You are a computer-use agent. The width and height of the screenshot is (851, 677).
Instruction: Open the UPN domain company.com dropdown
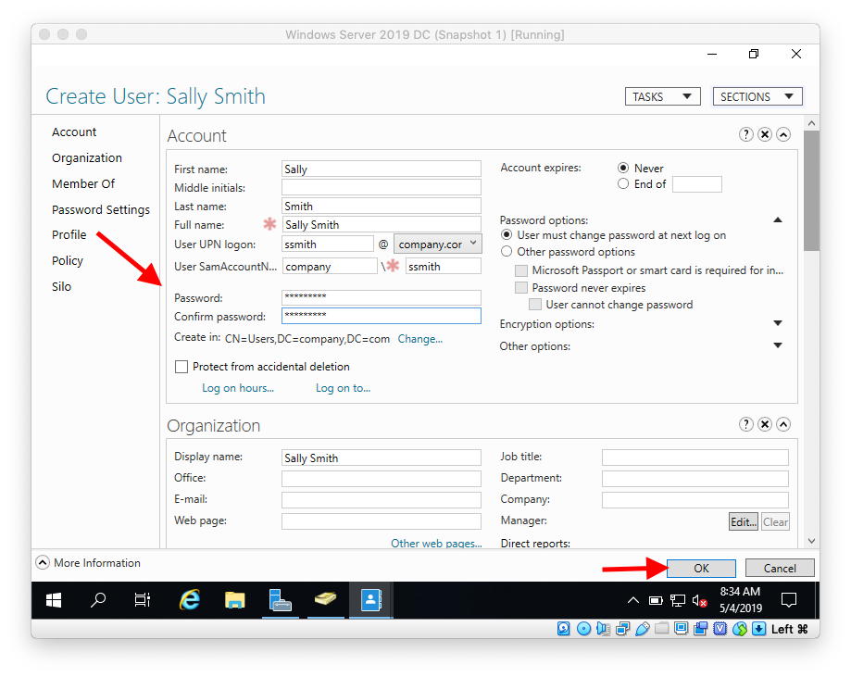(x=437, y=244)
